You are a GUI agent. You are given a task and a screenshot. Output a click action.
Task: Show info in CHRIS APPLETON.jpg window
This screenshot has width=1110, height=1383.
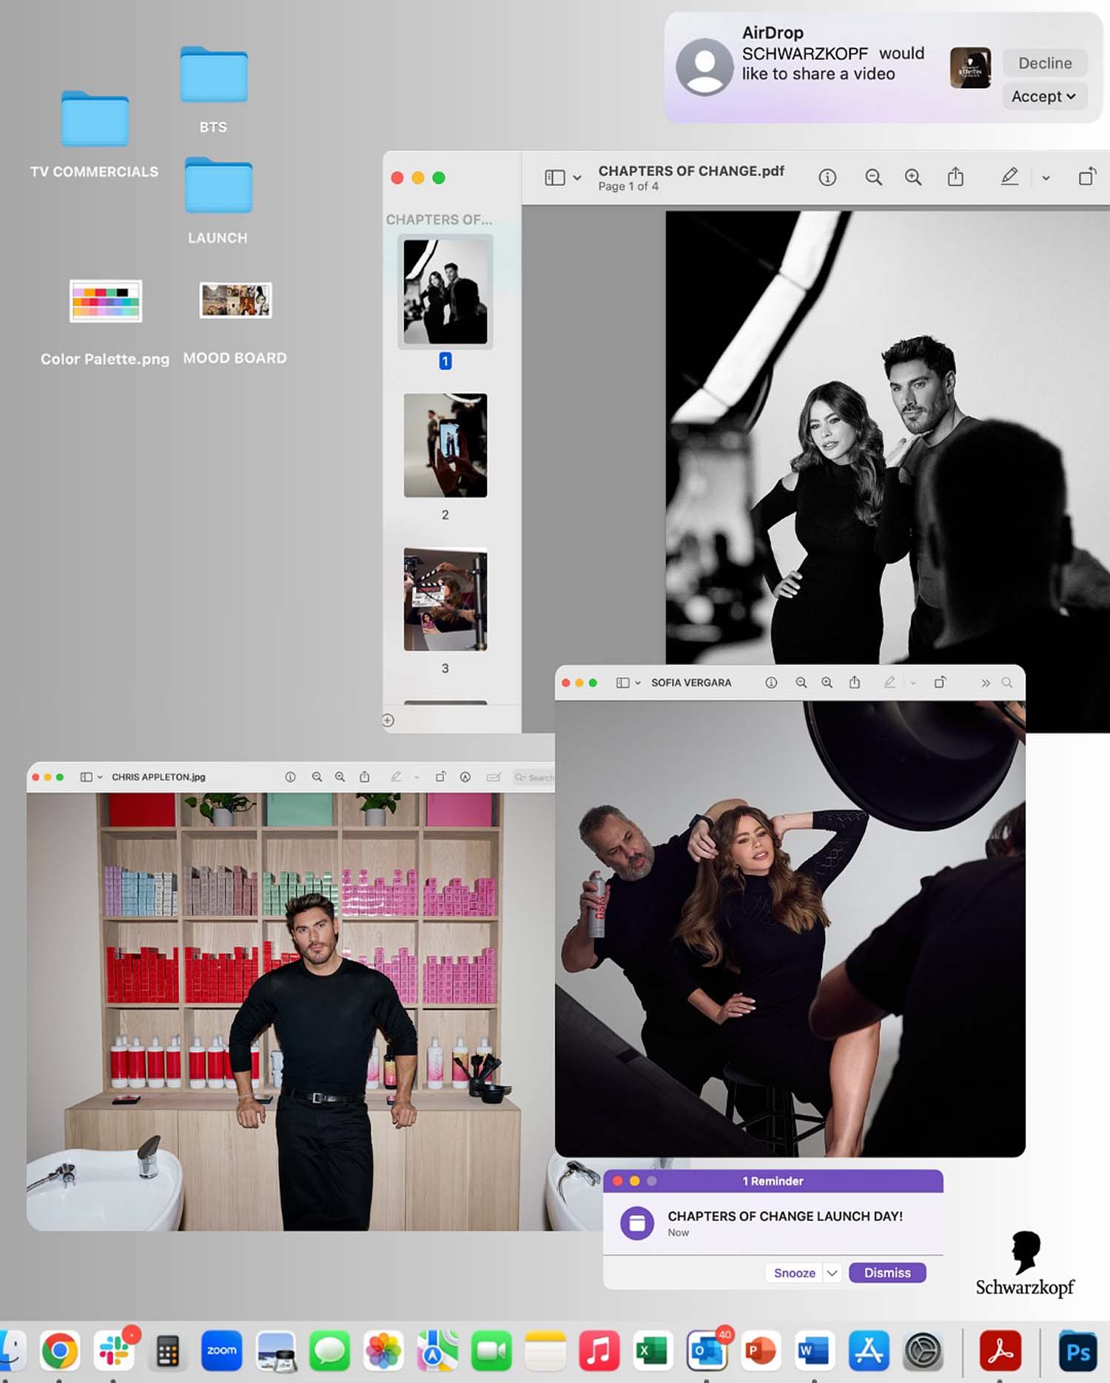(x=290, y=777)
